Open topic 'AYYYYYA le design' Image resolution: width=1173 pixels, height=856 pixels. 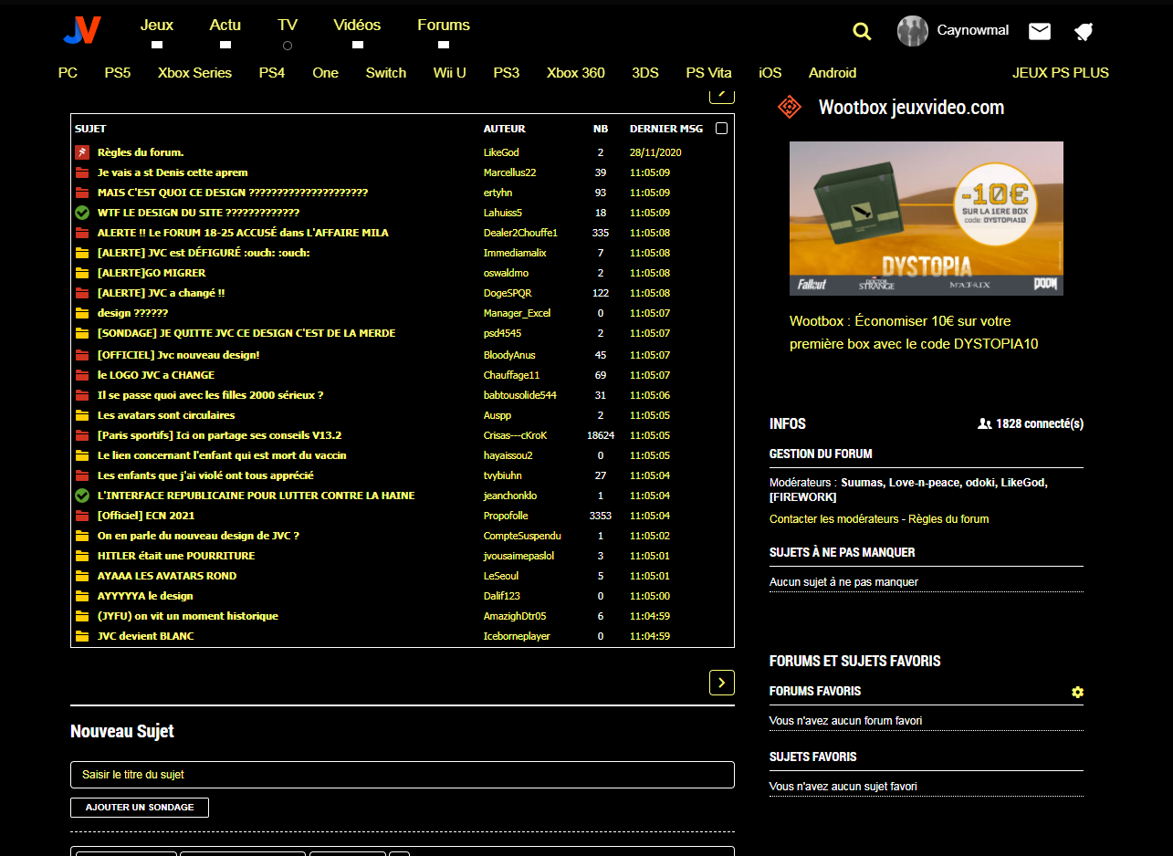145,596
